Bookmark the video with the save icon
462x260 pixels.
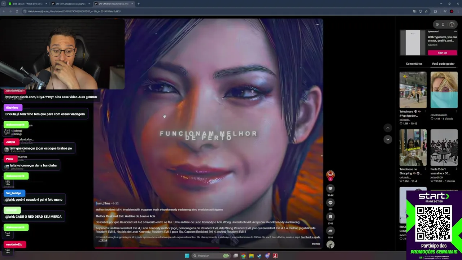pyautogui.click(x=330, y=217)
